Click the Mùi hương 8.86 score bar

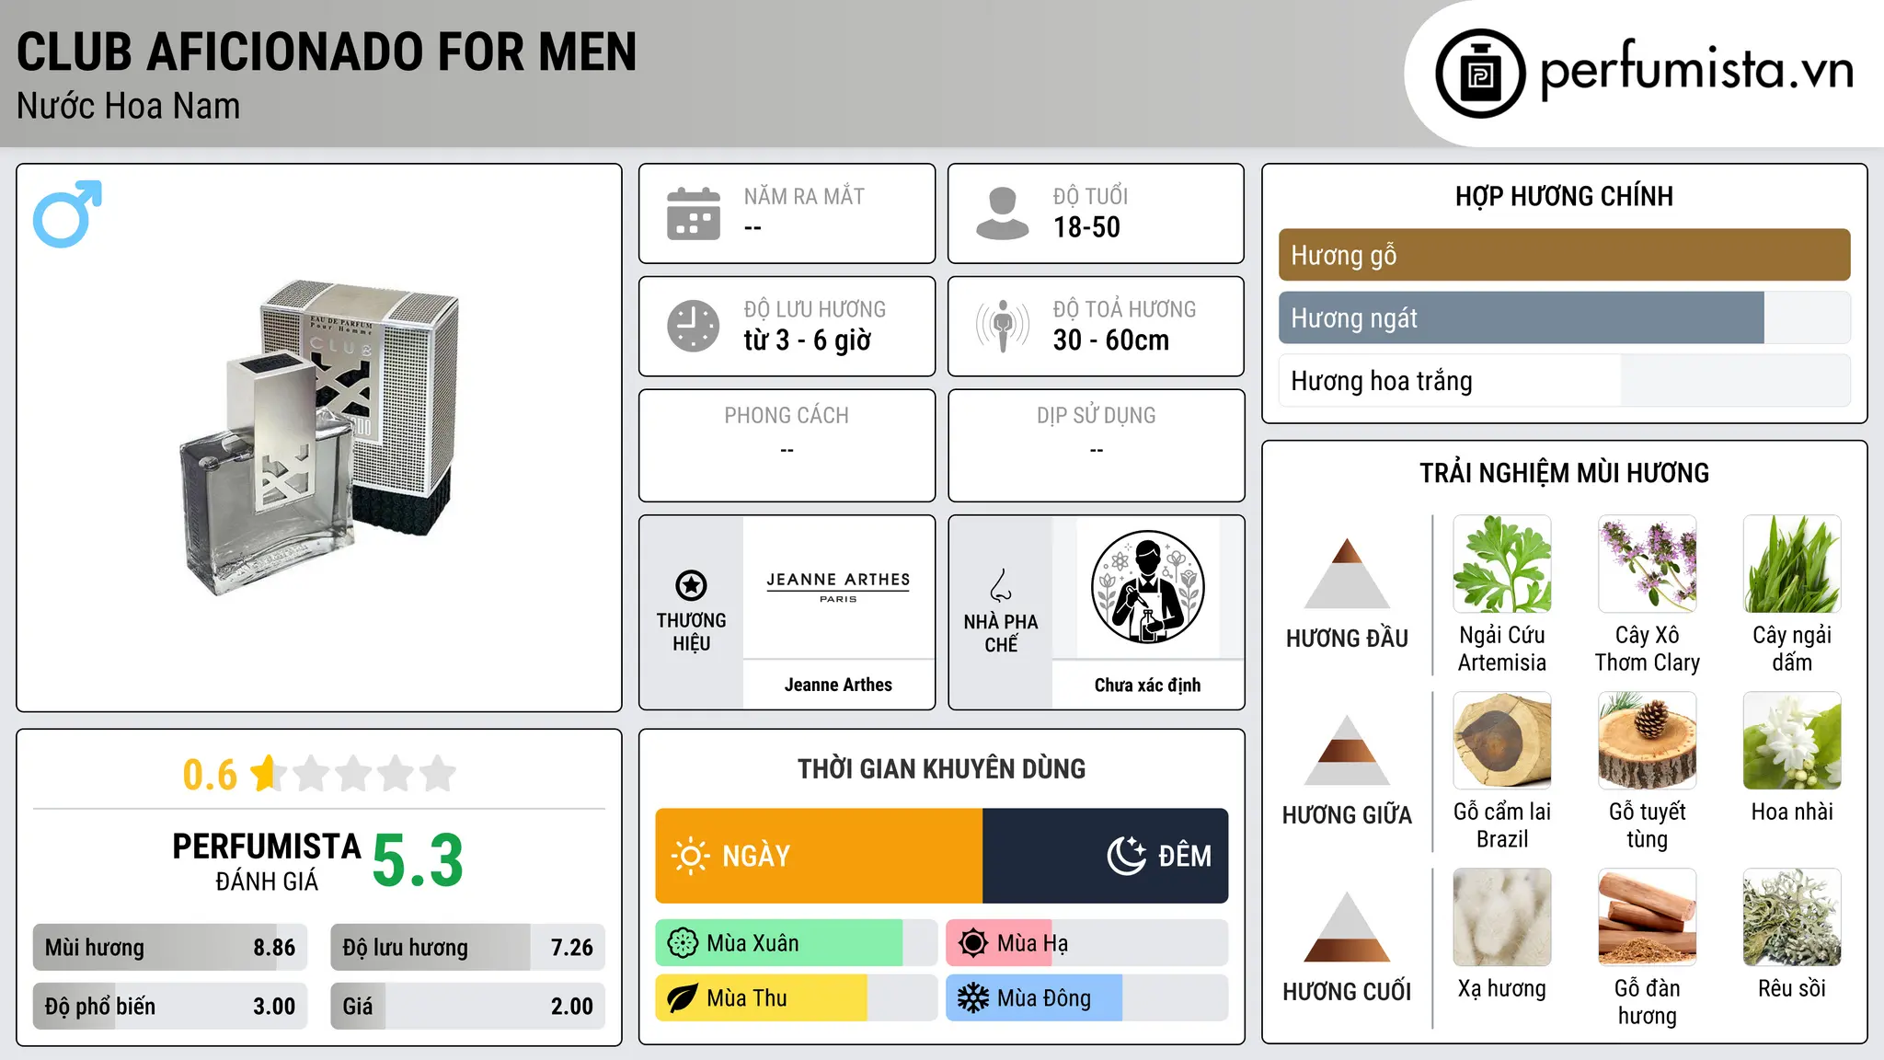(x=170, y=947)
